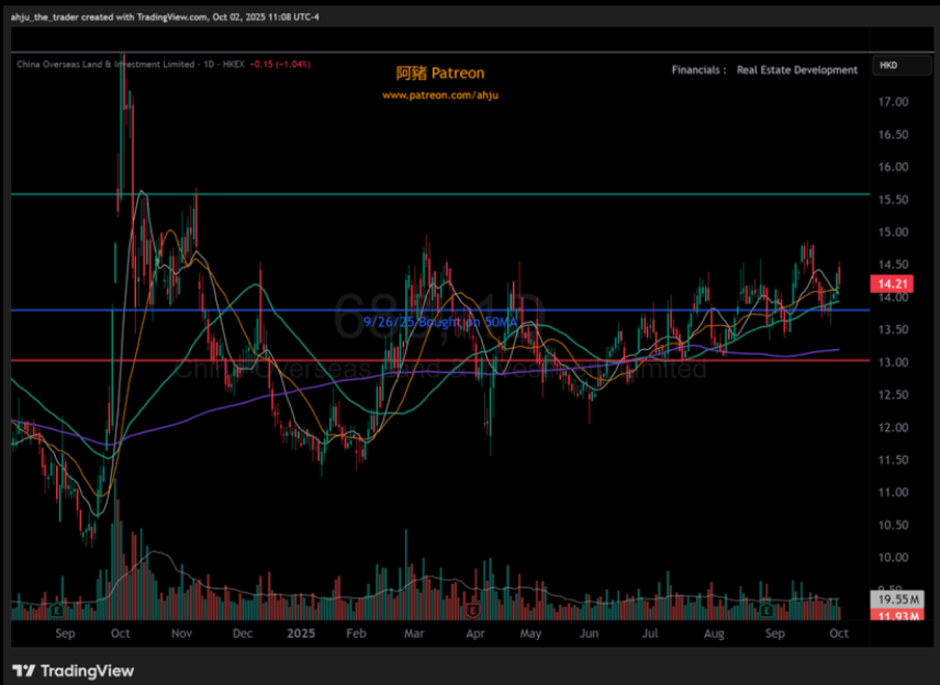Select the China Overseas Land symbol title

(x=105, y=64)
